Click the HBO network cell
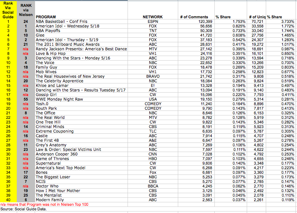 (153, 159)
